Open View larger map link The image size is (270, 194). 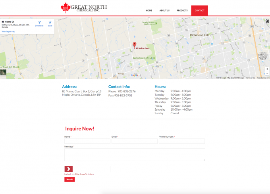[x=8, y=31]
